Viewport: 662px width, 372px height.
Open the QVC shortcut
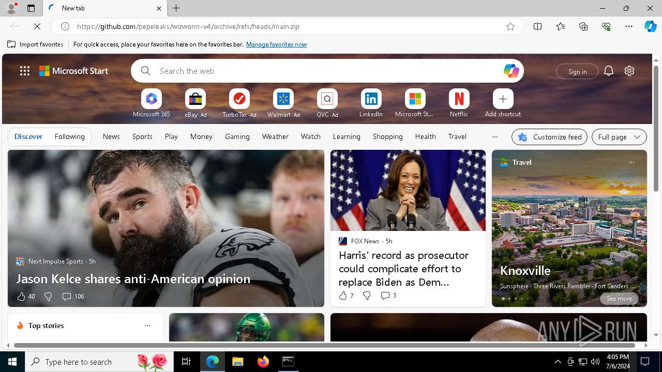click(x=327, y=103)
